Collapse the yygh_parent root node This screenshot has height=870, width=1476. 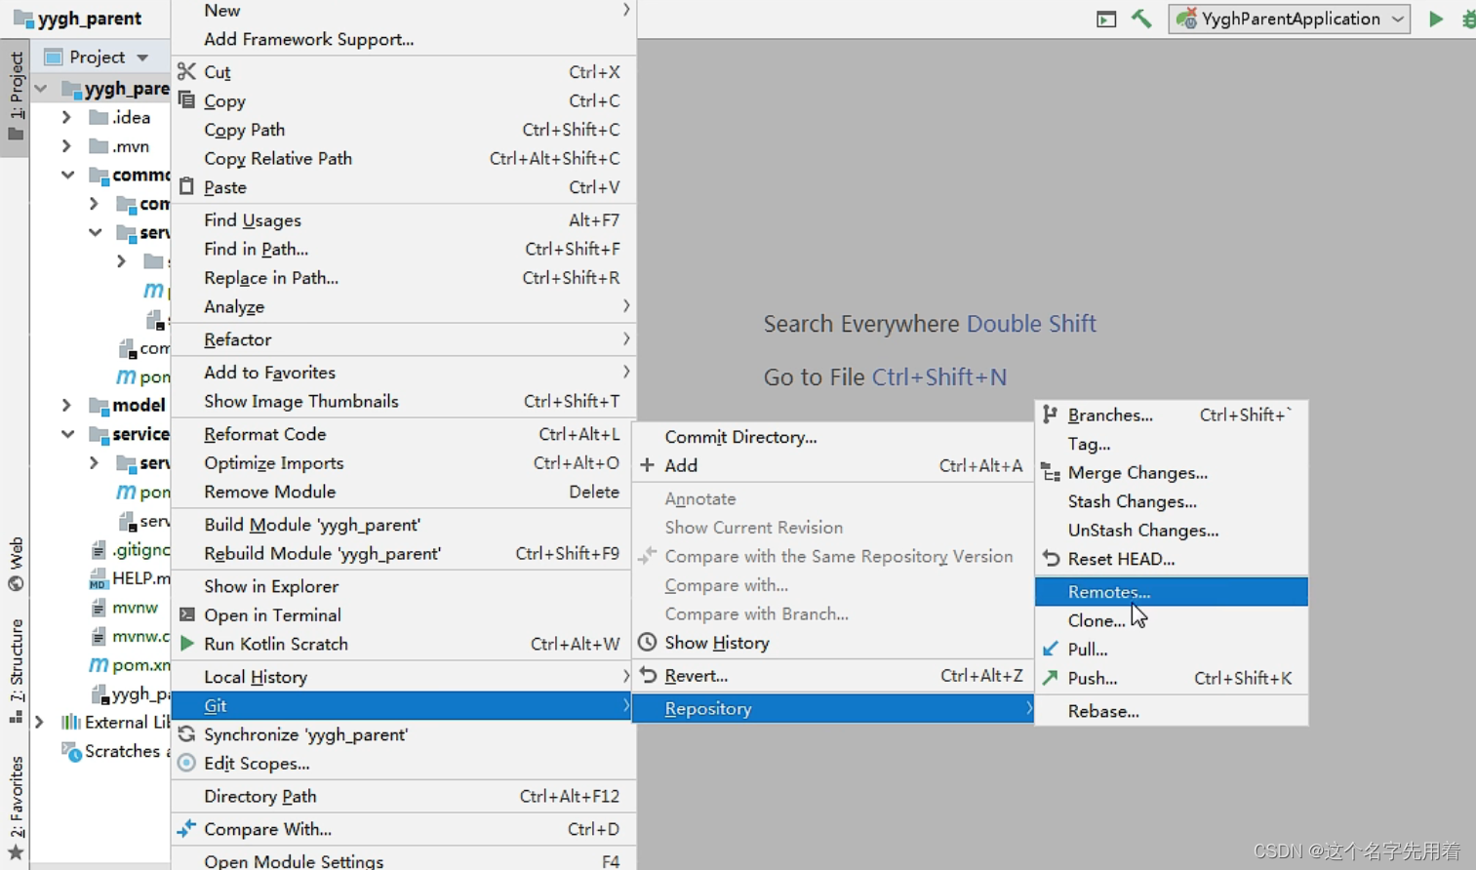(41, 89)
